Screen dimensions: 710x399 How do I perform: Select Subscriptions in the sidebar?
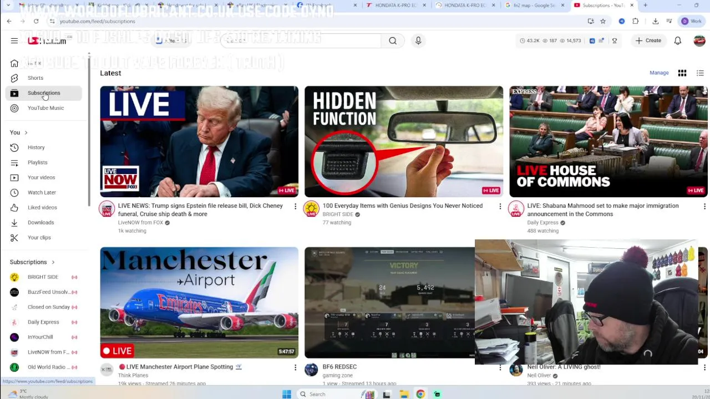pyautogui.click(x=44, y=93)
